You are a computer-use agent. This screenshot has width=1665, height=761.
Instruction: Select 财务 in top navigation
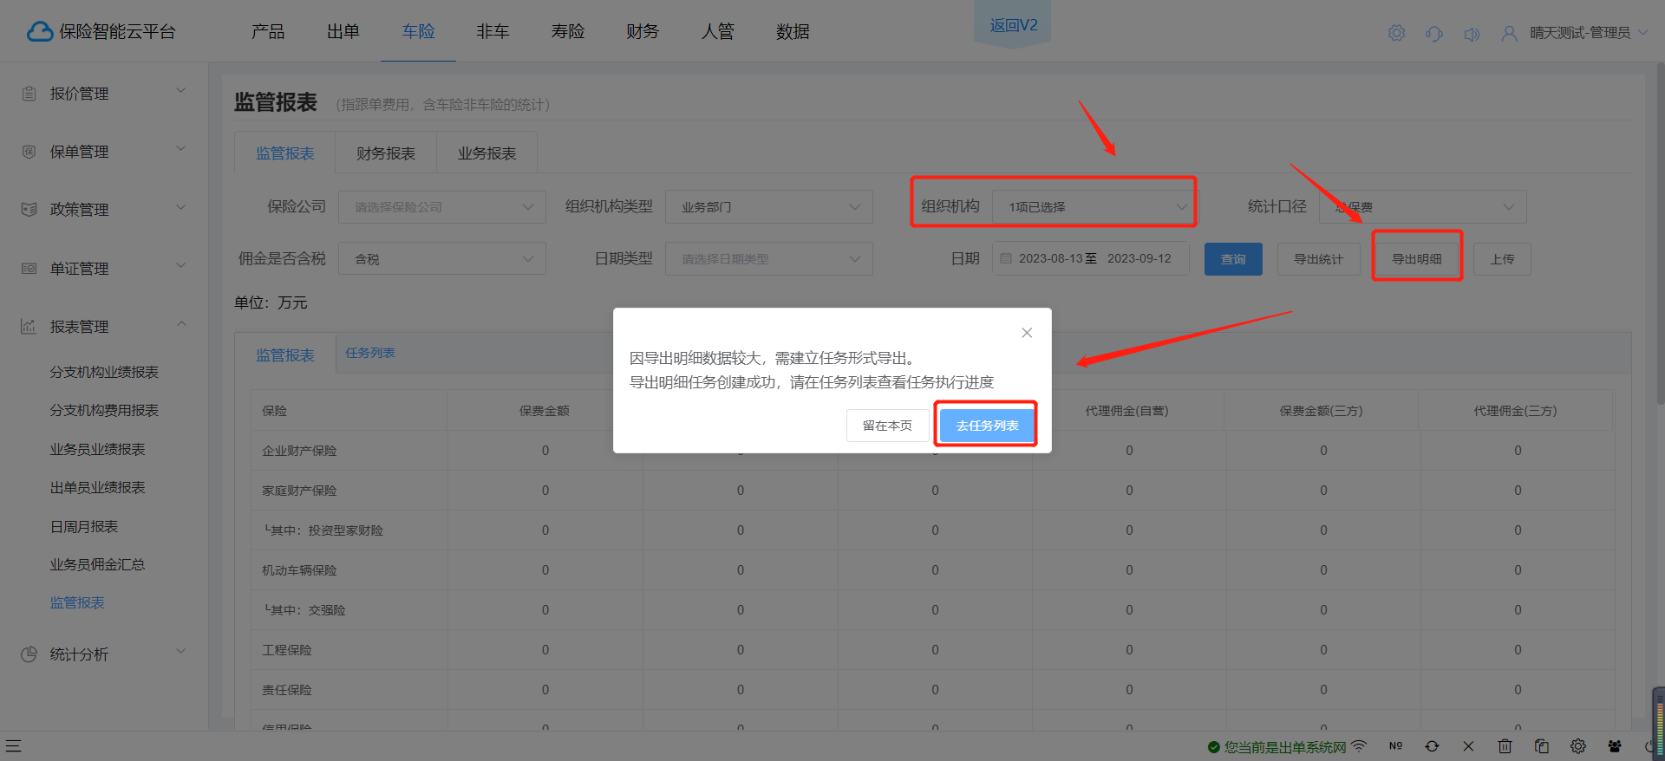point(643,32)
